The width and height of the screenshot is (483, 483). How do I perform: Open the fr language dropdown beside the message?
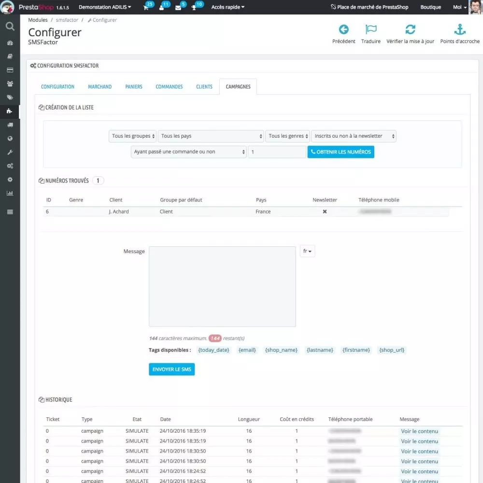[x=307, y=251]
